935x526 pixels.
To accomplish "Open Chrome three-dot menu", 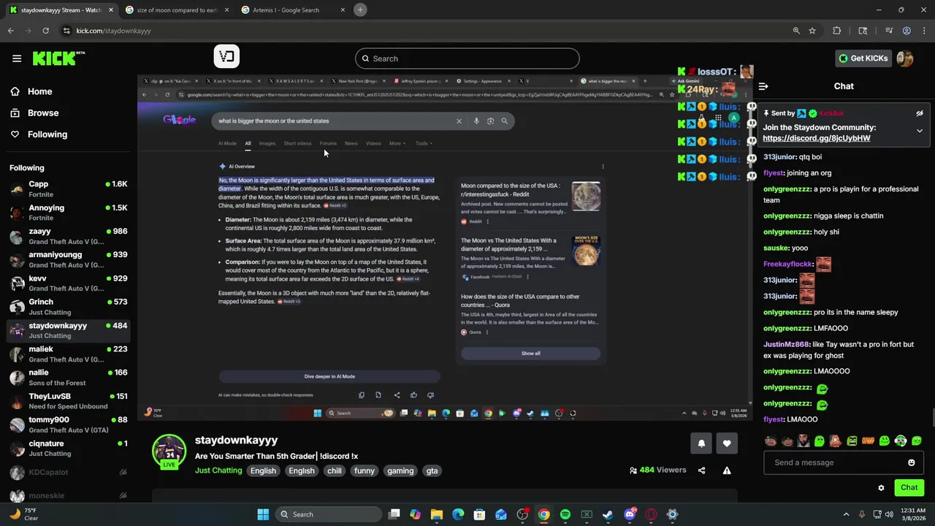I will tap(923, 31).
